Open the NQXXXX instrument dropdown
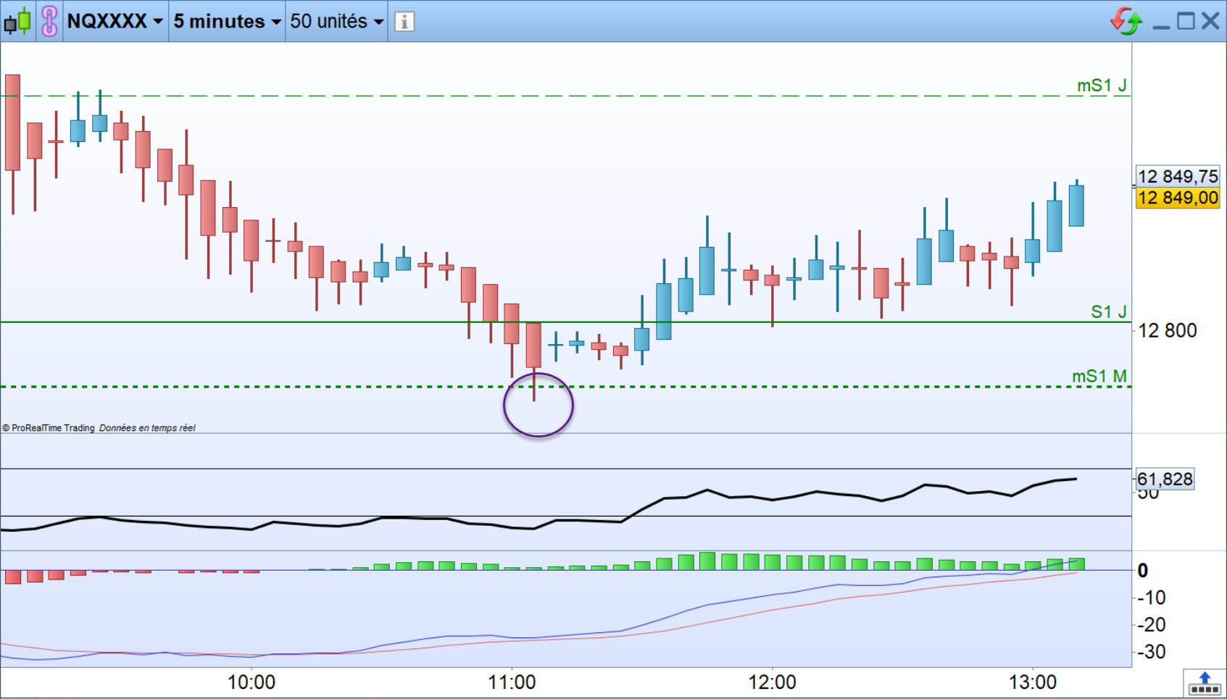Image resolution: width=1227 pixels, height=699 pixels. [115, 21]
